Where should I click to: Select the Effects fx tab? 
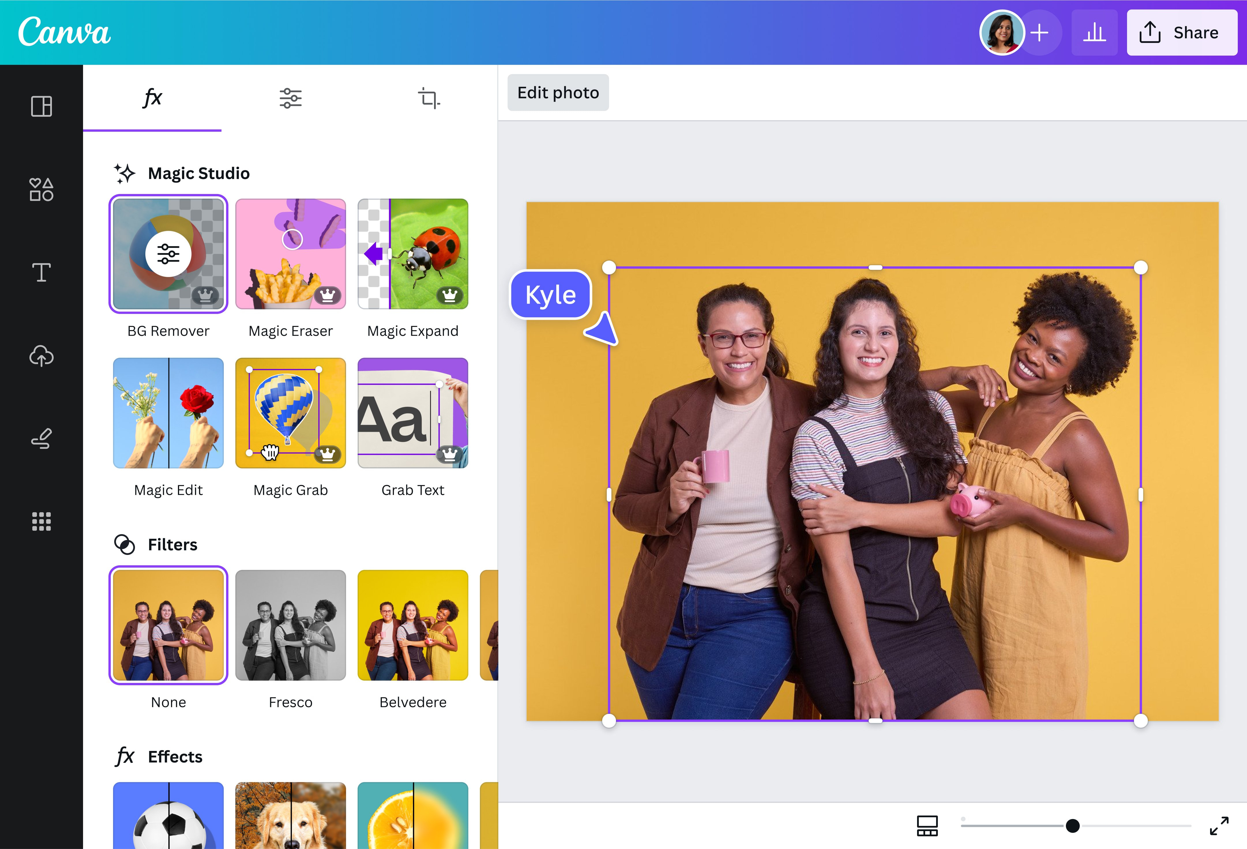(x=152, y=98)
